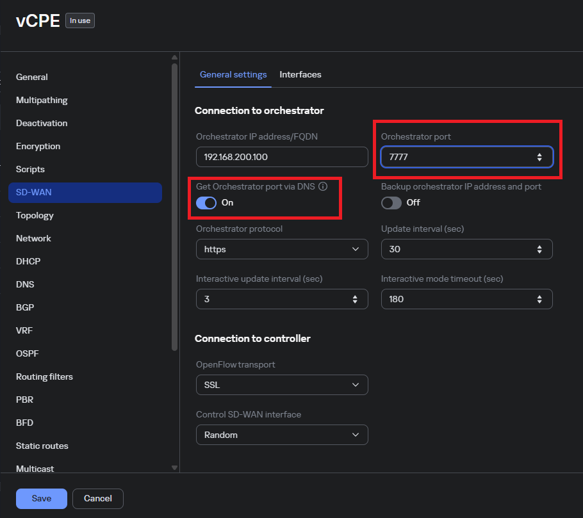583x518 pixels.
Task: Click the Interactive mode timeout stepper arrows
Action: click(x=539, y=299)
